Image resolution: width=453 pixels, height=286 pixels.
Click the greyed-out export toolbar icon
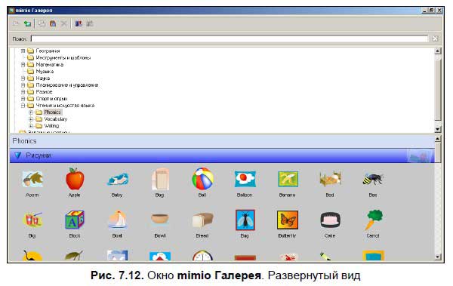(90, 23)
